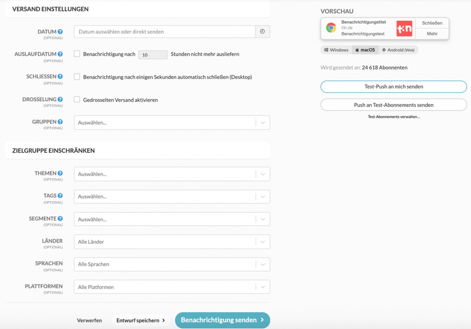Click the hours number field
471x329 pixels.
[x=152, y=55]
